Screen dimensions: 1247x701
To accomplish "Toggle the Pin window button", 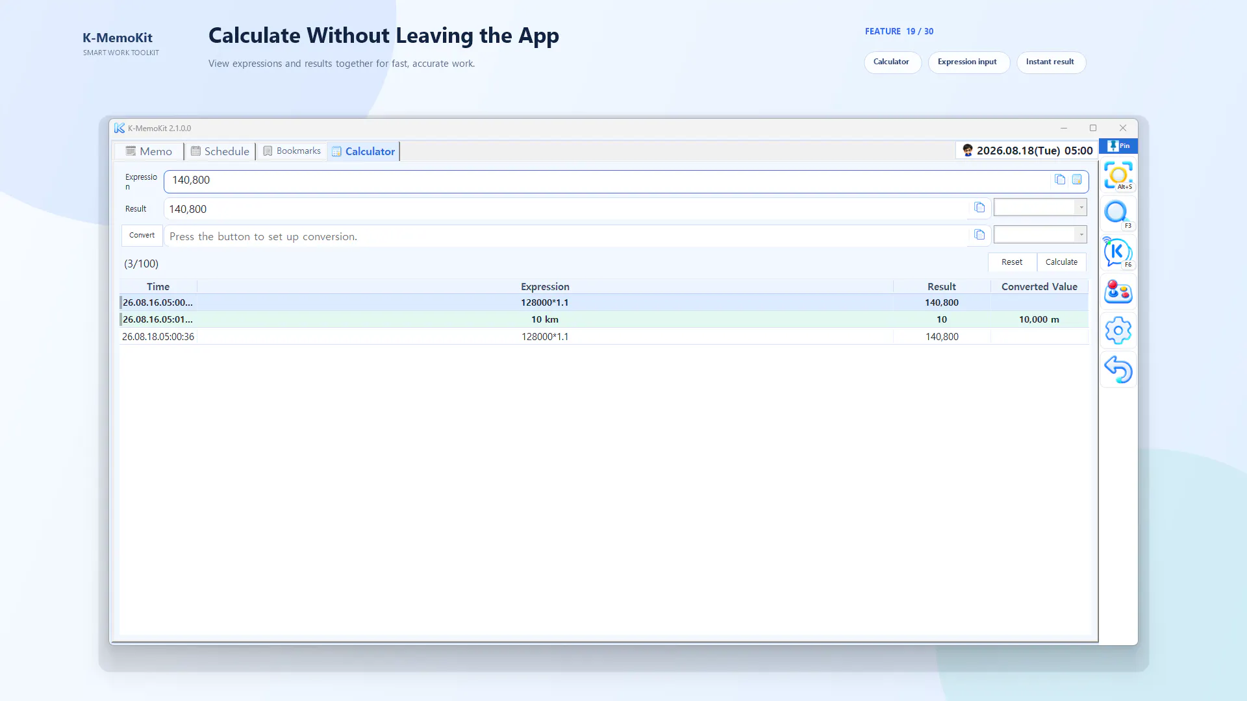I will click(1118, 146).
